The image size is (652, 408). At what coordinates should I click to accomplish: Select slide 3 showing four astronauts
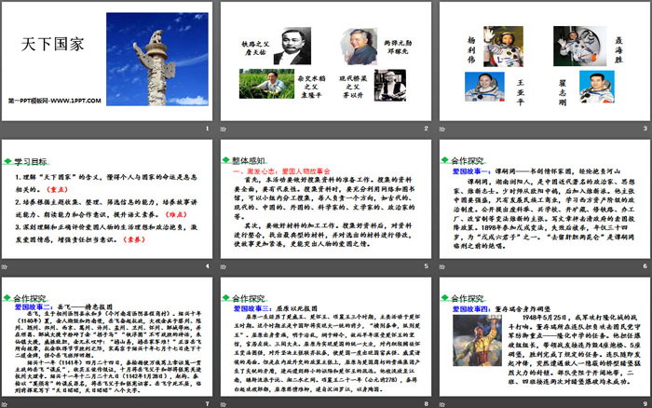point(545,61)
